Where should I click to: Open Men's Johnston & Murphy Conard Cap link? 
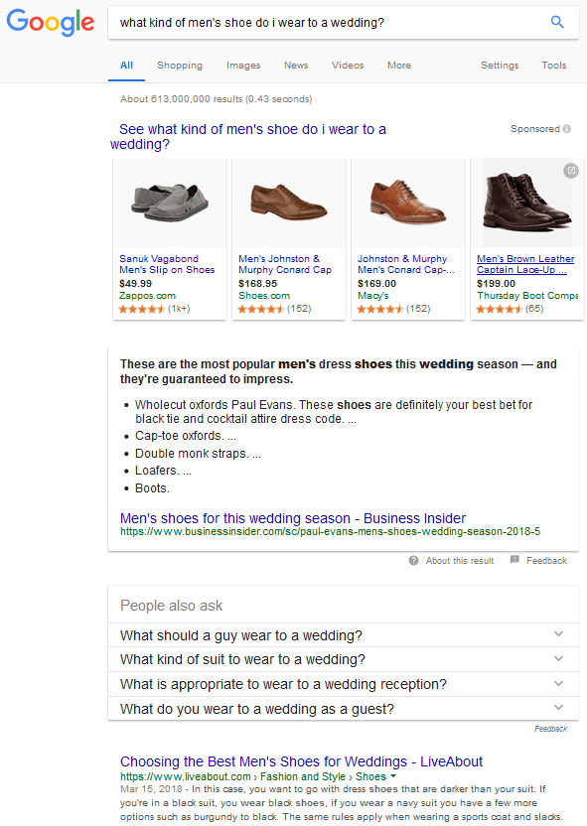click(x=285, y=264)
